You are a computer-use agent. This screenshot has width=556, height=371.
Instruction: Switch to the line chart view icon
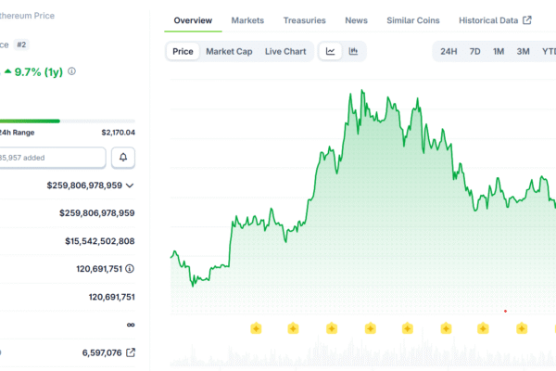330,51
